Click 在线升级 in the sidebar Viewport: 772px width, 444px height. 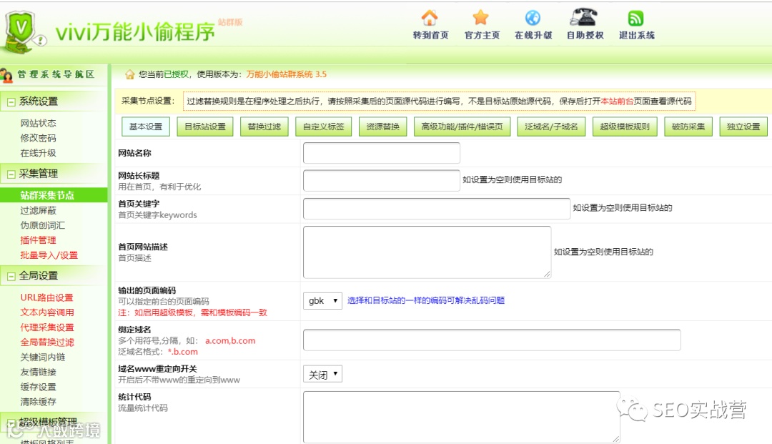pyautogui.click(x=38, y=153)
